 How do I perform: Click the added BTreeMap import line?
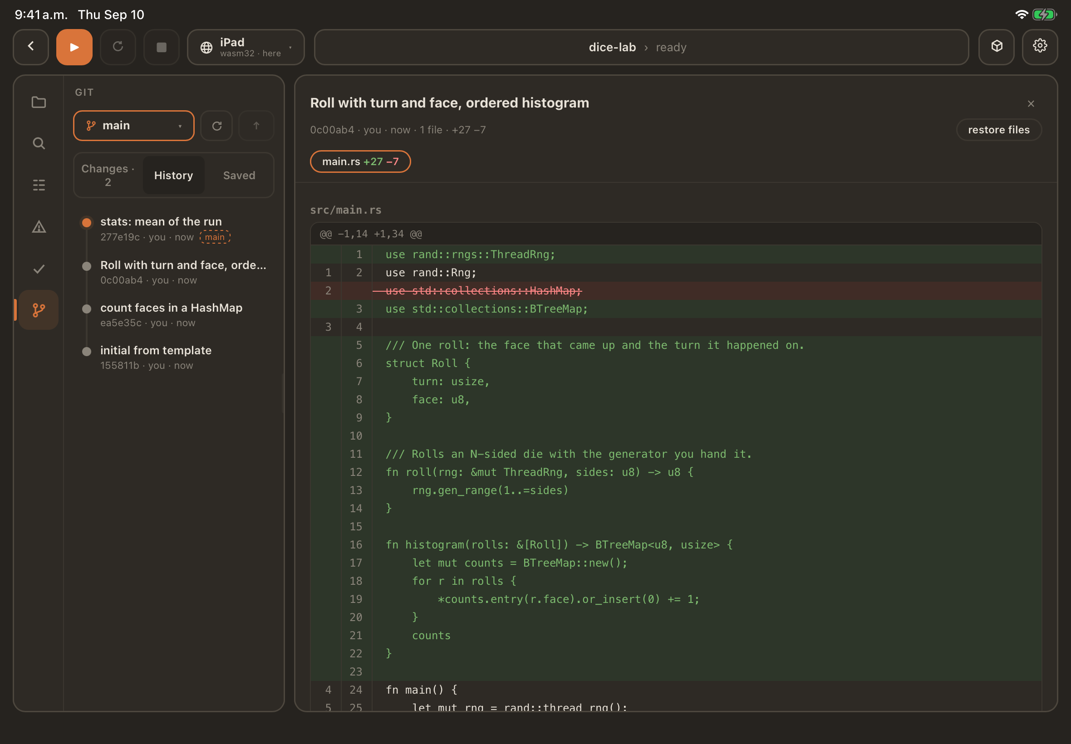(x=676, y=309)
